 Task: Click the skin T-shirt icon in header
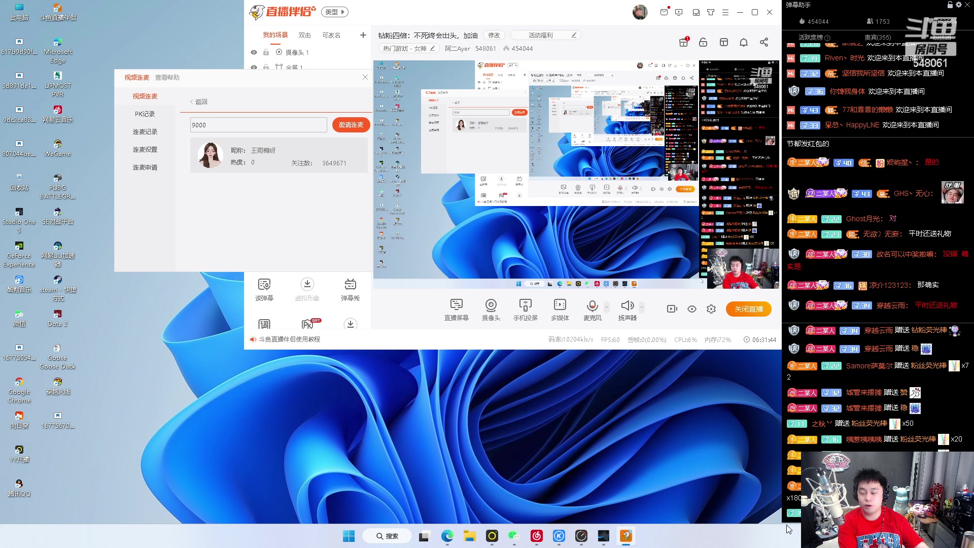(x=711, y=12)
